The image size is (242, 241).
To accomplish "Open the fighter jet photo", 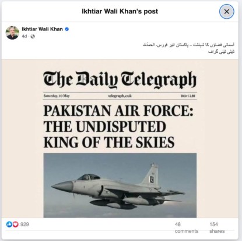I will [120, 185].
